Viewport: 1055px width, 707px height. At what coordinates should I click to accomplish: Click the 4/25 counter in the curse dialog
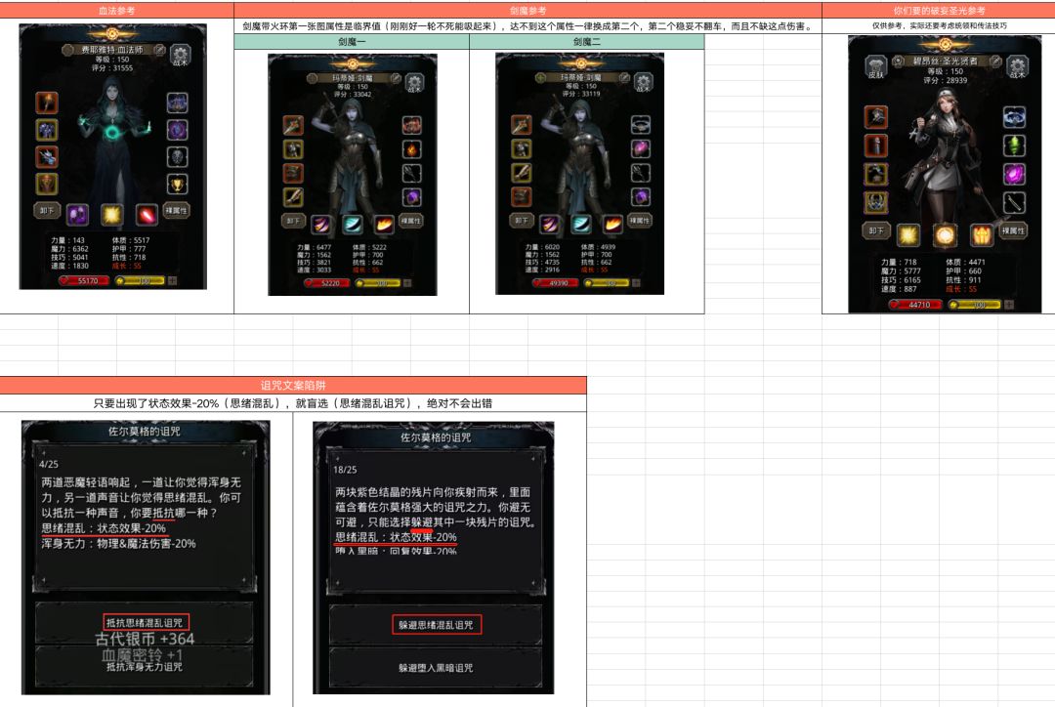[49, 464]
